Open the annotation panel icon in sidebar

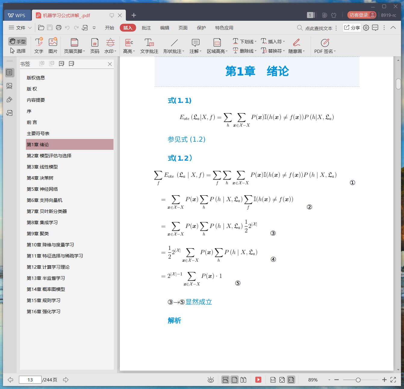[10, 100]
